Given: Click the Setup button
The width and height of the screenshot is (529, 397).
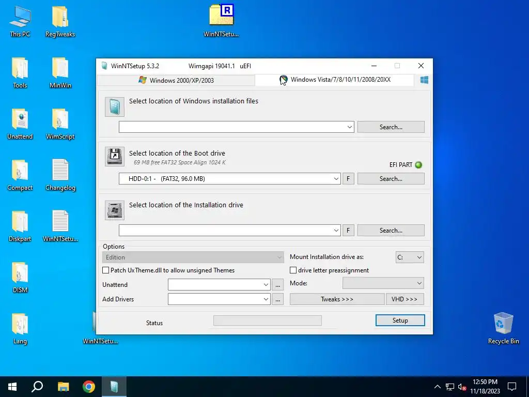Looking at the screenshot, I should 400,320.
